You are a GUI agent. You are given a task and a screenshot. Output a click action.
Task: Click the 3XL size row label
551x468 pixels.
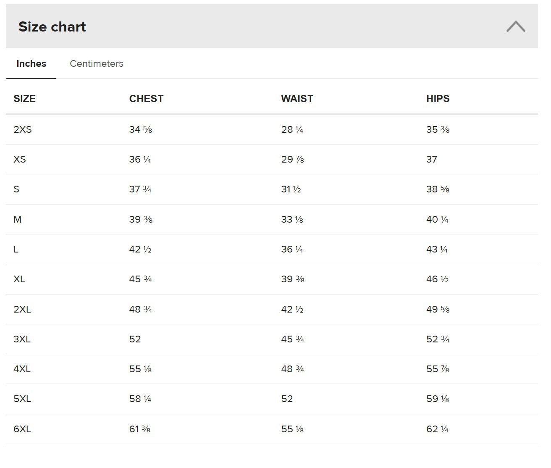[x=22, y=339]
